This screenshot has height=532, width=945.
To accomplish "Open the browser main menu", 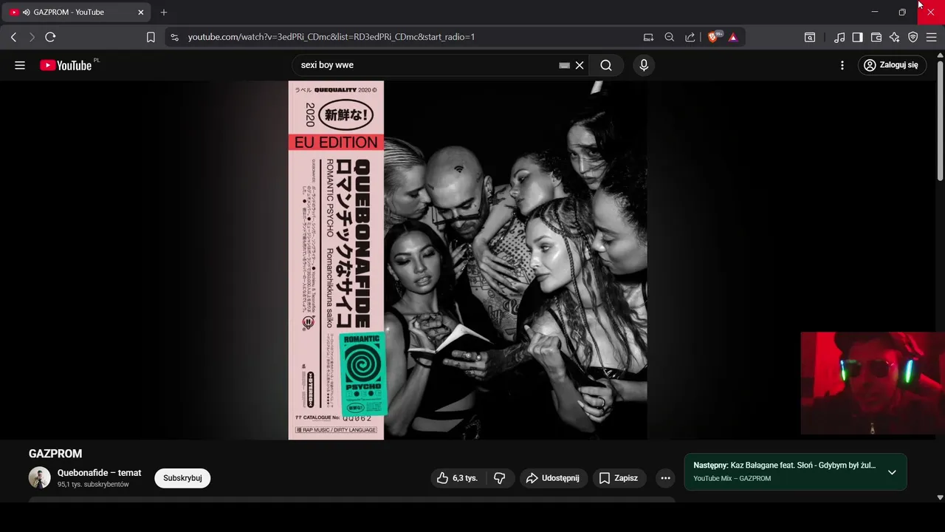I will 931,37.
